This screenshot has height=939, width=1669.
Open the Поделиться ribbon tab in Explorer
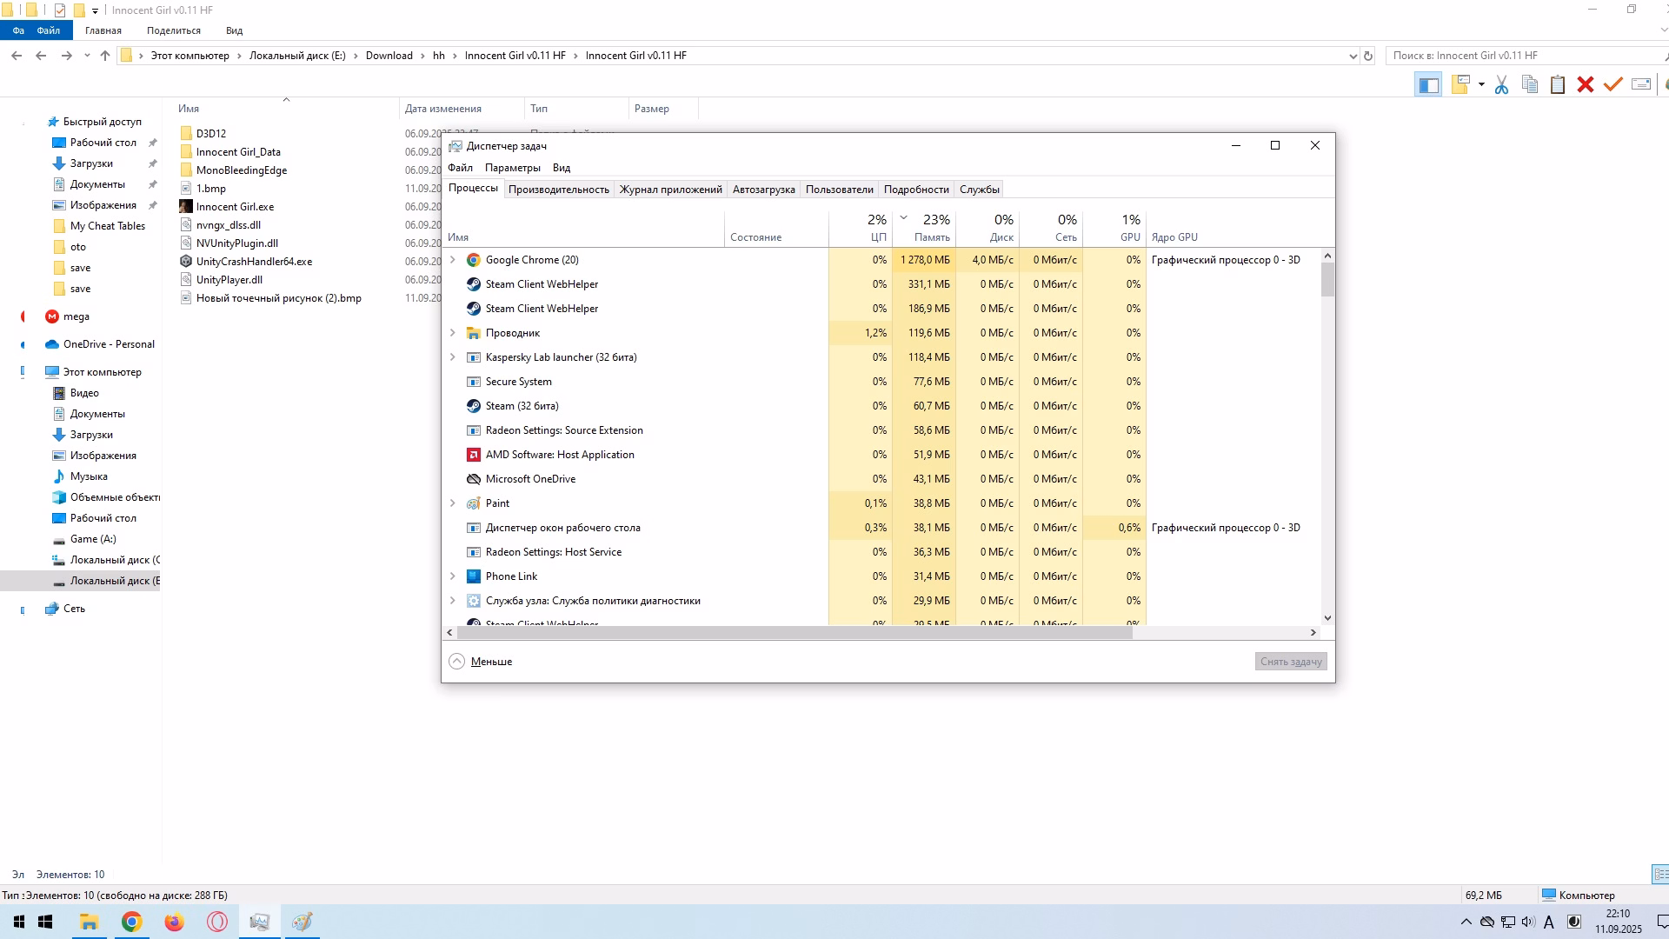click(x=174, y=30)
